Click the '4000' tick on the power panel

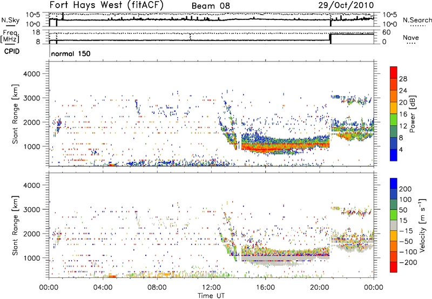click(x=31, y=74)
